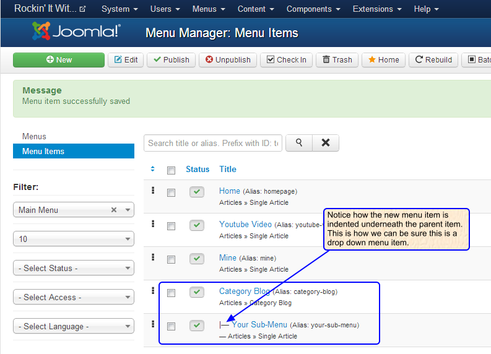491x354 pixels.
Task: Check the Home row checkbox
Action: 171,192
